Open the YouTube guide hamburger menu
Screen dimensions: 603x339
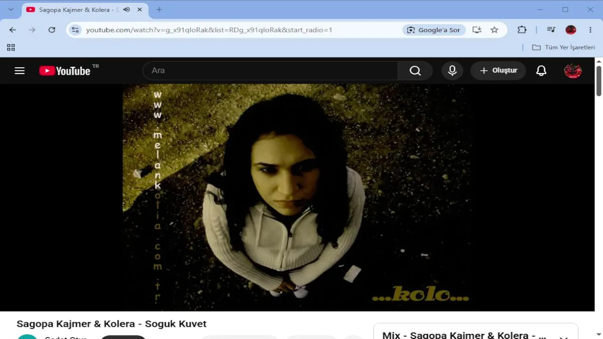click(19, 71)
